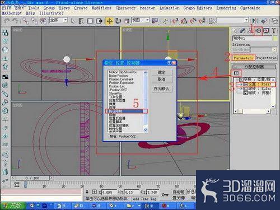Open the Modifiers menu
Screen dimensions: 280x210
[x=101, y=8]
